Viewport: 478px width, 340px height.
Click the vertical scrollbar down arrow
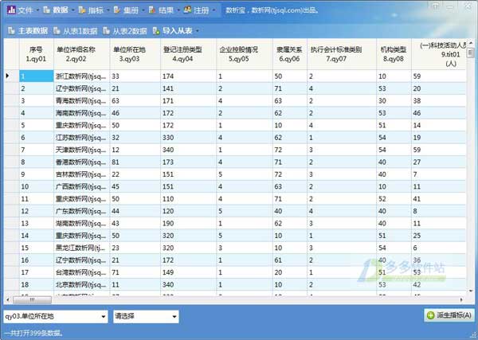point(470,291)
